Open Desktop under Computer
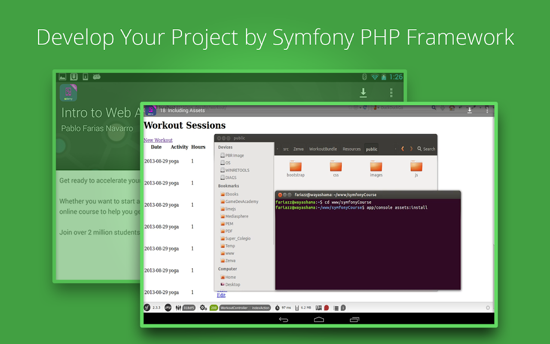The image size is (550, 344). point(230,284)
